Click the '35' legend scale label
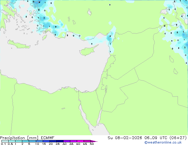Viewport: 188px width, 145px height. tap(71, 144)
